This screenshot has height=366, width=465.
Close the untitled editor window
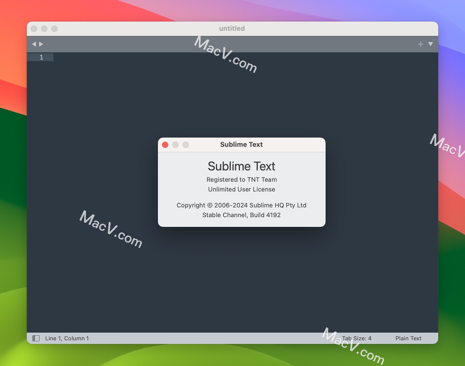pos(34,29)
